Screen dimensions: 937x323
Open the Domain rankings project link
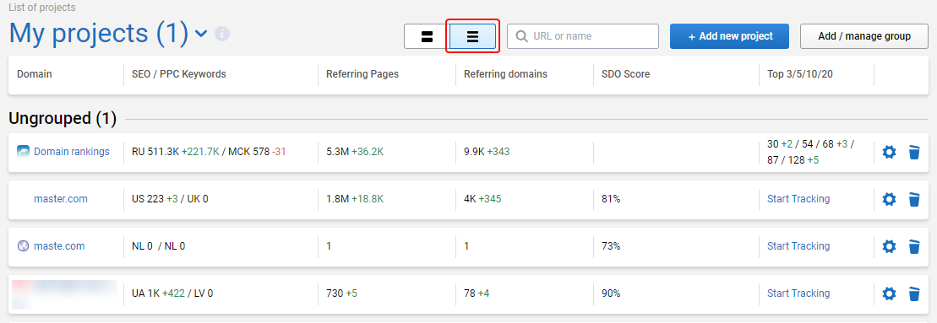point(72,151)
